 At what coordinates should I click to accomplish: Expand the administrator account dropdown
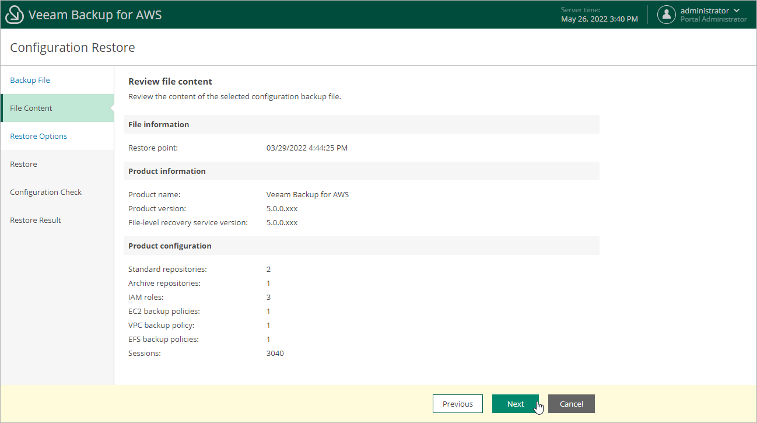click(705, 10)
